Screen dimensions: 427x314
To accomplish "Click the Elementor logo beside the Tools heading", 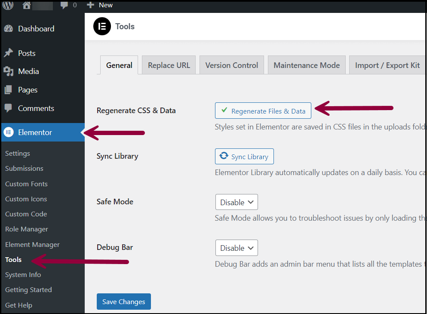I will coord(102,26).
